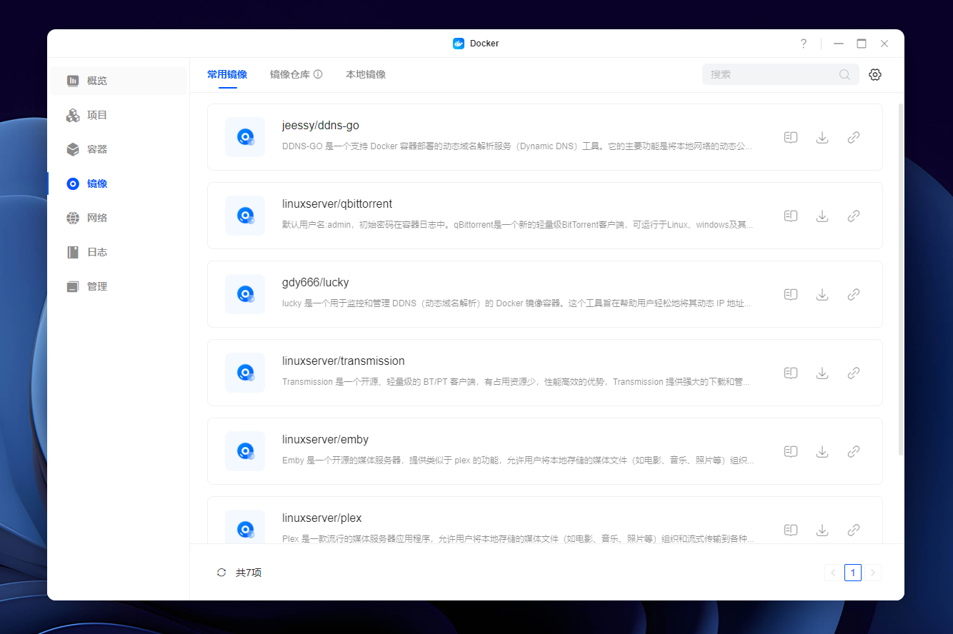Click the Emby 是一个开源 description text

[x=517, y=461]
